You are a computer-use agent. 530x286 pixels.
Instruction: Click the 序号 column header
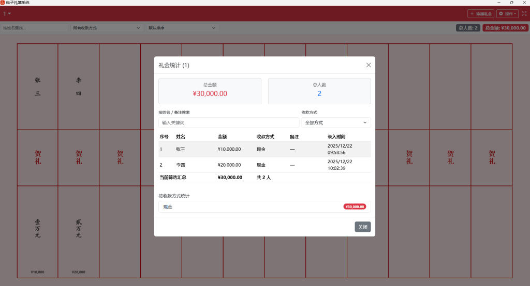click(164, 137)
